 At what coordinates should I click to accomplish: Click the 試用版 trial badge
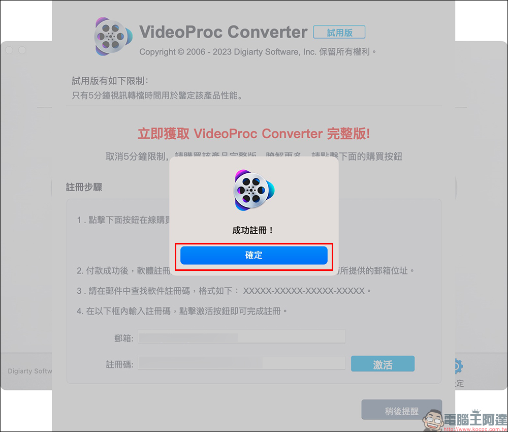[339, 32]
